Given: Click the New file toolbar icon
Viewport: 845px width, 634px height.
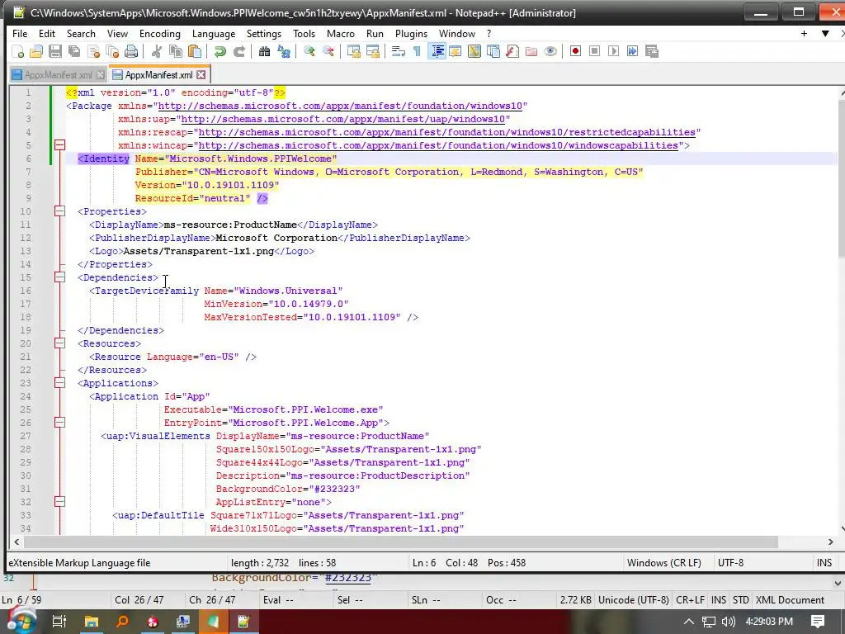Looking at the screenshot, I should [18, 52].
